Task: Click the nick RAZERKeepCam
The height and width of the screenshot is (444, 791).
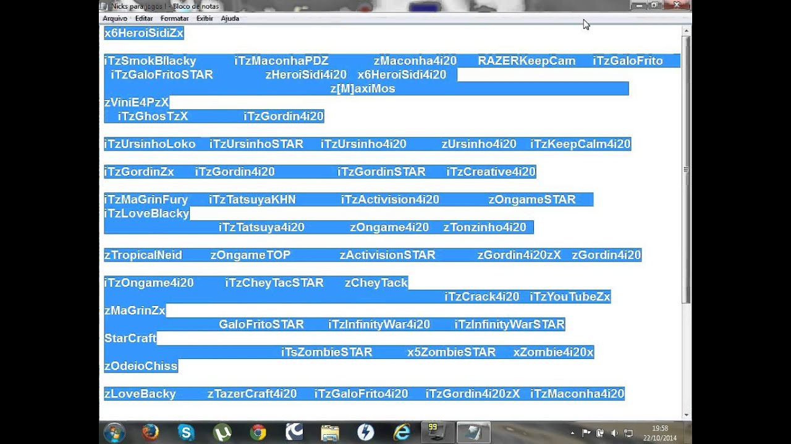Action: (527, 61)
